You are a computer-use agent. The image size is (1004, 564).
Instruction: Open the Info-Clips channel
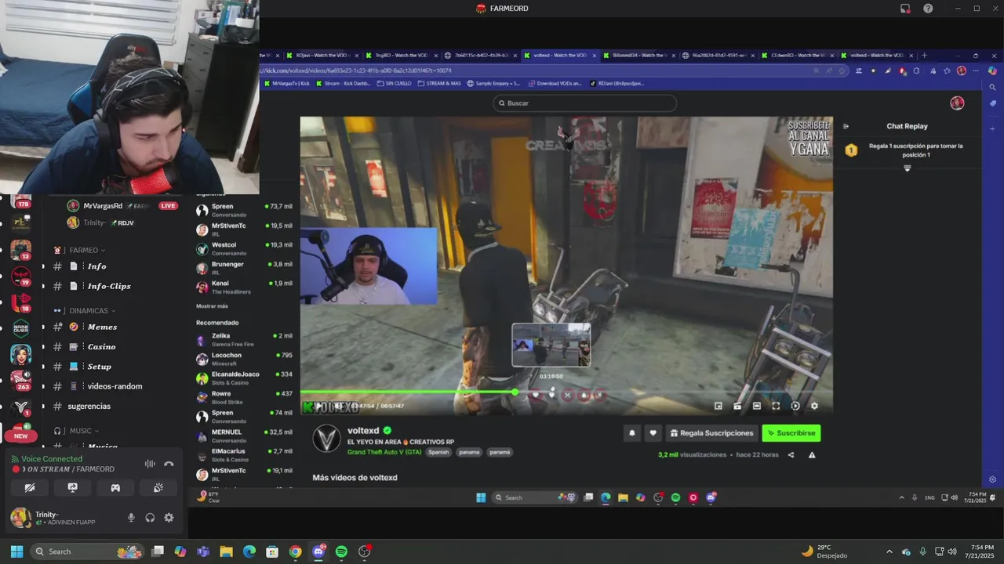pos(110,286)
